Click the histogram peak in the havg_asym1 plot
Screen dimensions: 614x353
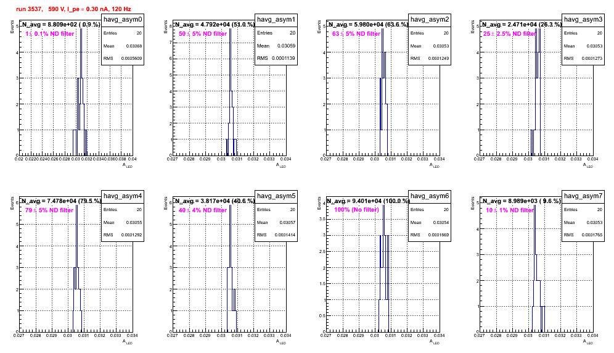[x=231, y=29]
